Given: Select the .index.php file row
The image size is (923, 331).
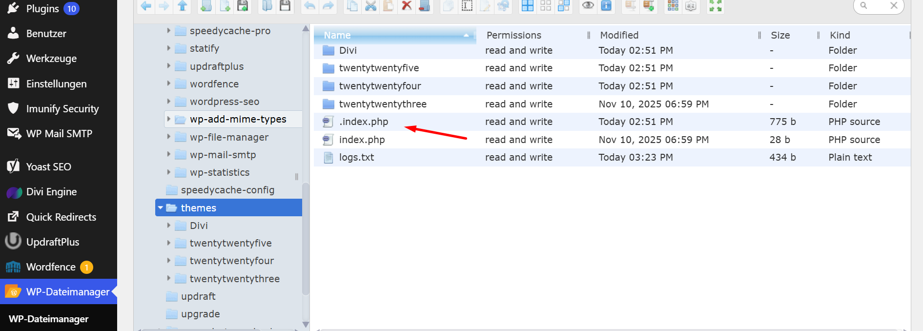Looking at the screenshot, I should click(612, 122).
